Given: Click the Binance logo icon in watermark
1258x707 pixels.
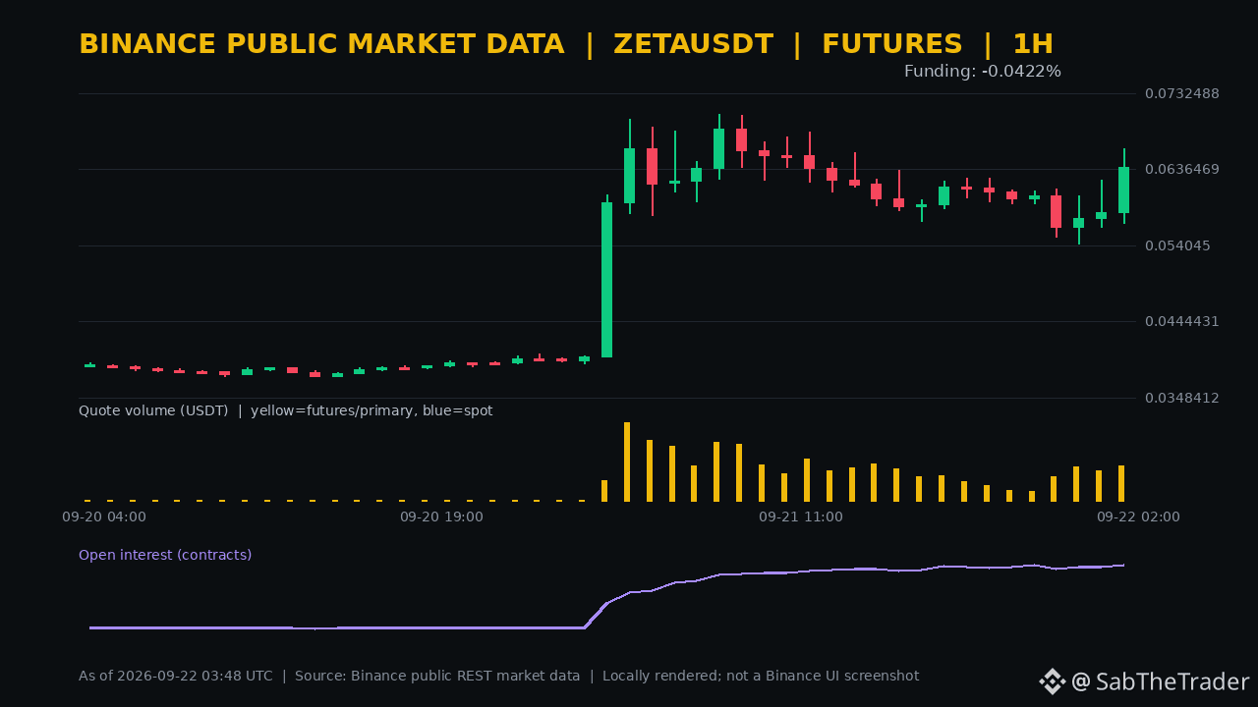Looking at the screenshot, I should (x=1053, y=681).
